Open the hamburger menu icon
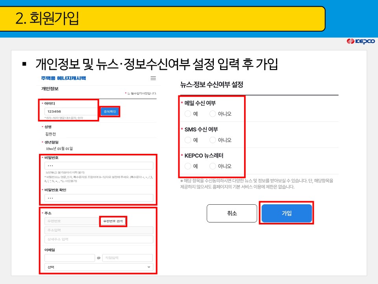The width and height of the screenshot is (378, 284). click(x=153, y=78)
